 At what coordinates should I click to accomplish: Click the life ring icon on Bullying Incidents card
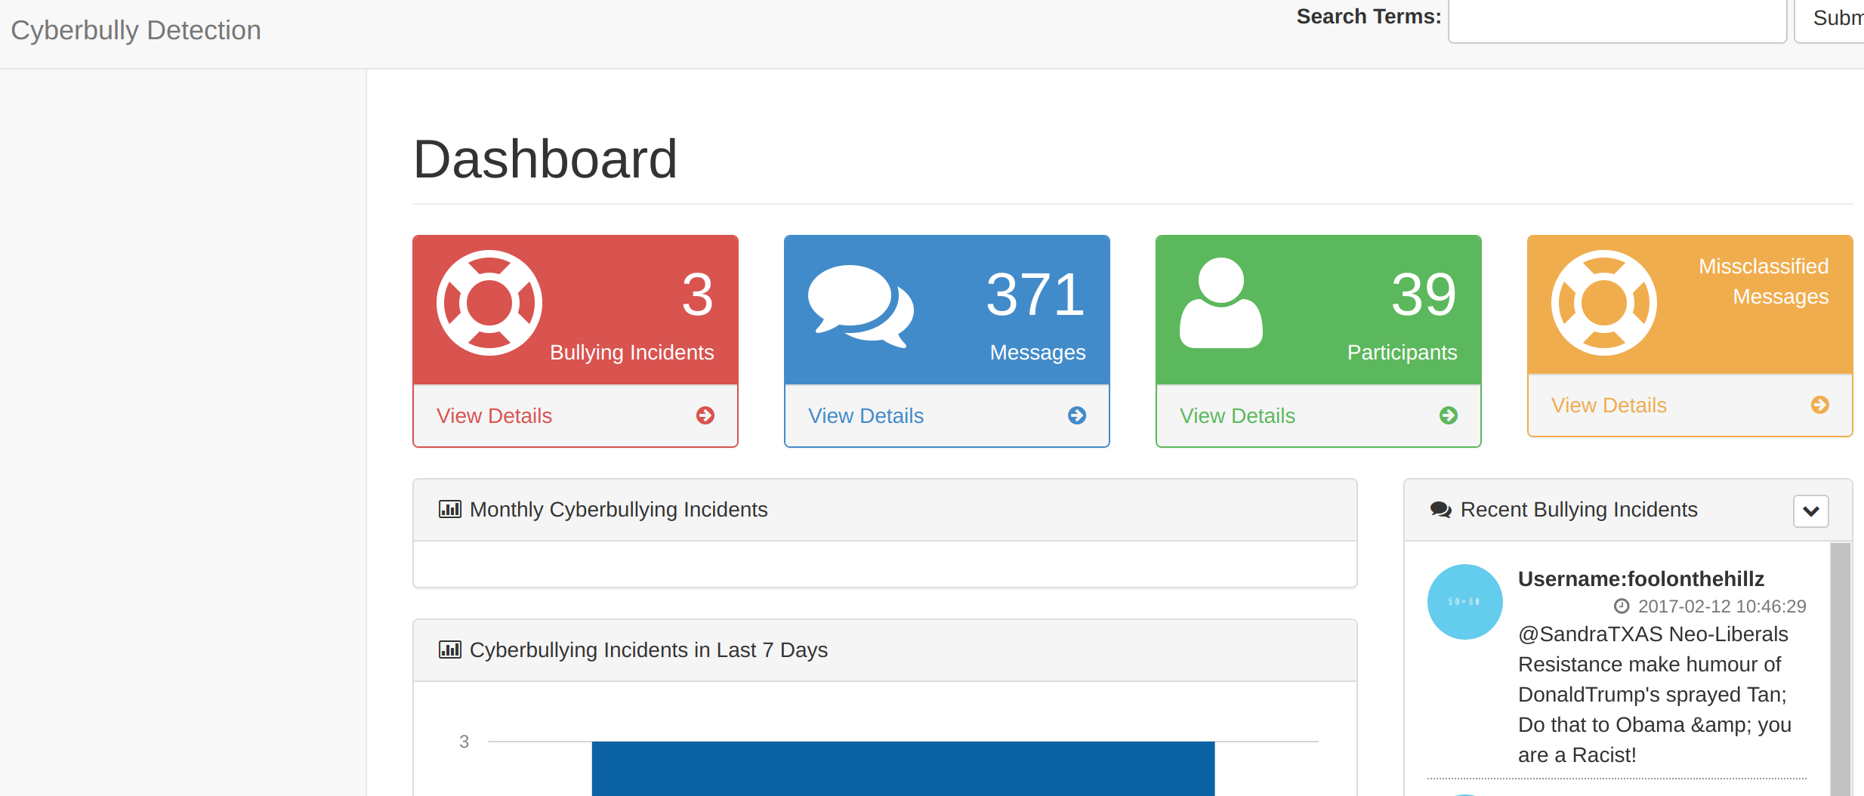[489, 303]
